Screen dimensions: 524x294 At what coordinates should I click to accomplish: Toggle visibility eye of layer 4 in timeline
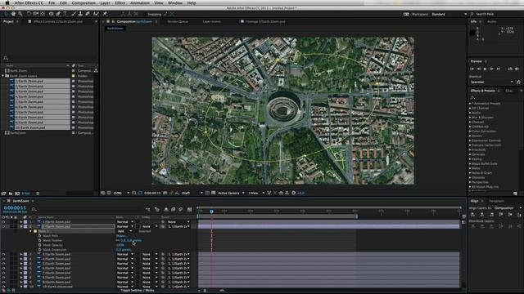pyautogui.click(x=3, y=259)
